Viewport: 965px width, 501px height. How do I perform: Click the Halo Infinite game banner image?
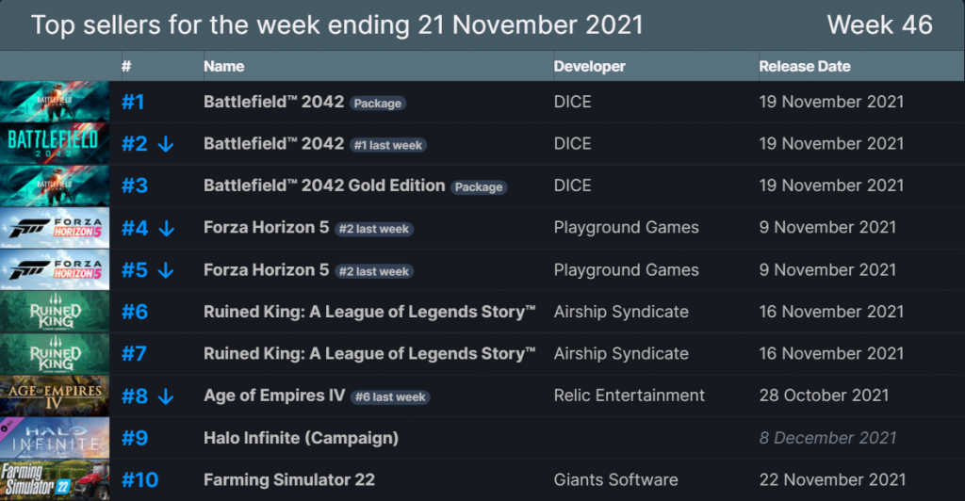(x=55, y=438)
